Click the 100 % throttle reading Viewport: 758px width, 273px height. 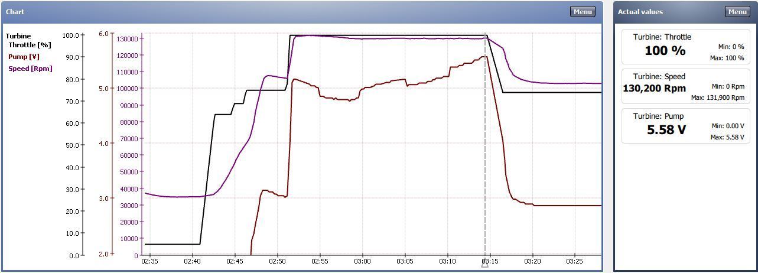pyautogui.click(x=665, y=51)
